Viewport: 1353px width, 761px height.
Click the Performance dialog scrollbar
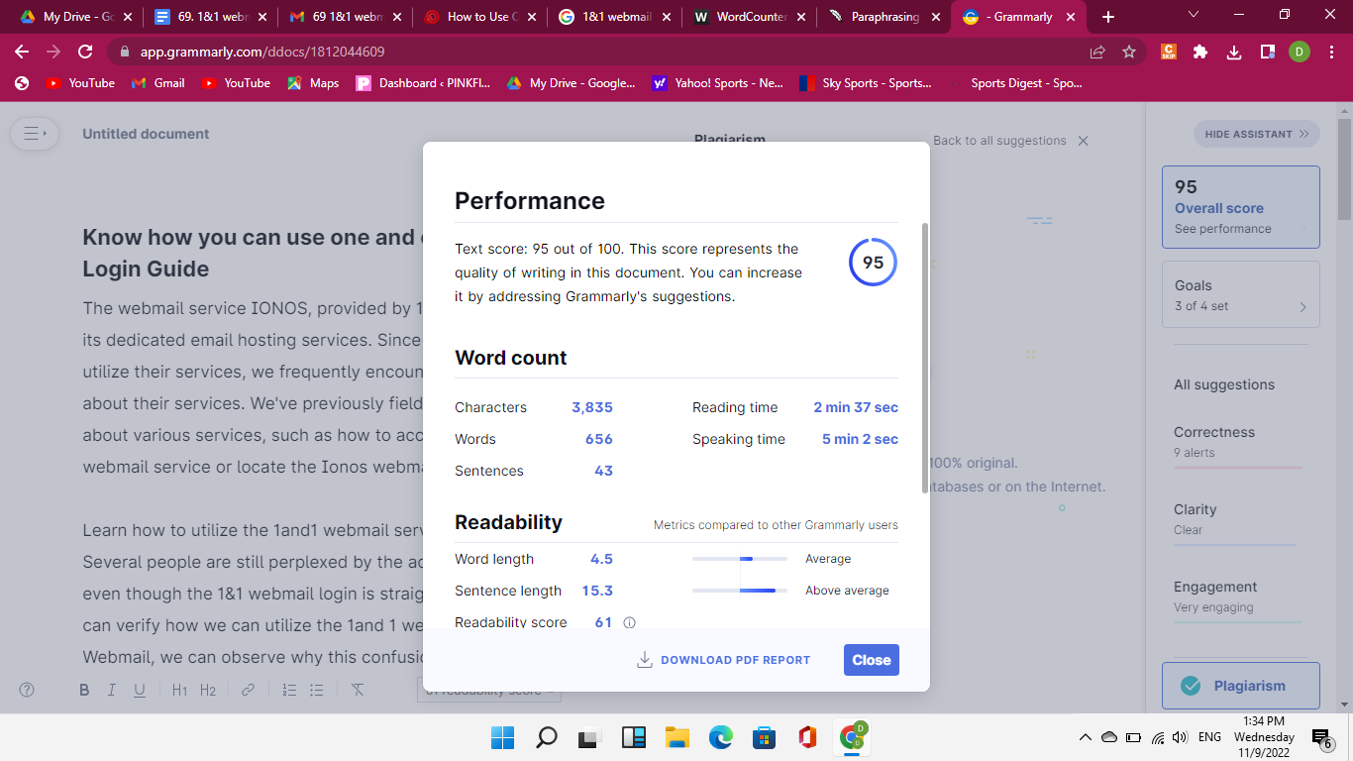point(925,358)
